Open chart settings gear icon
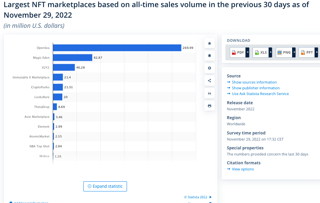Screen dimensions: 320x203 pyautogui.click(x=209, y=68)
